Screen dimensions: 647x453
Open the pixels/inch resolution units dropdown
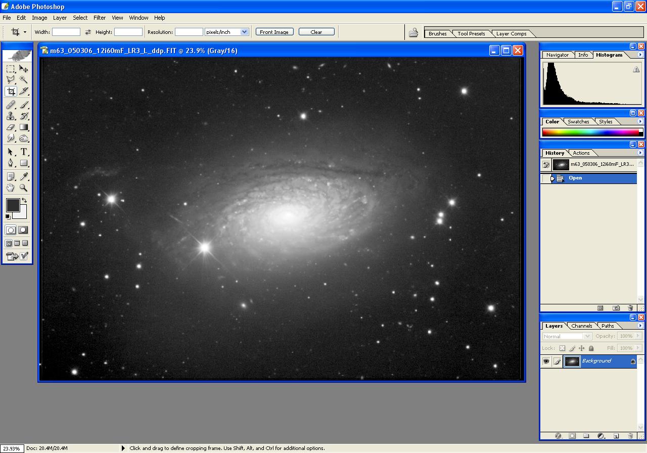pyautogui.click(x=244, y=32)
